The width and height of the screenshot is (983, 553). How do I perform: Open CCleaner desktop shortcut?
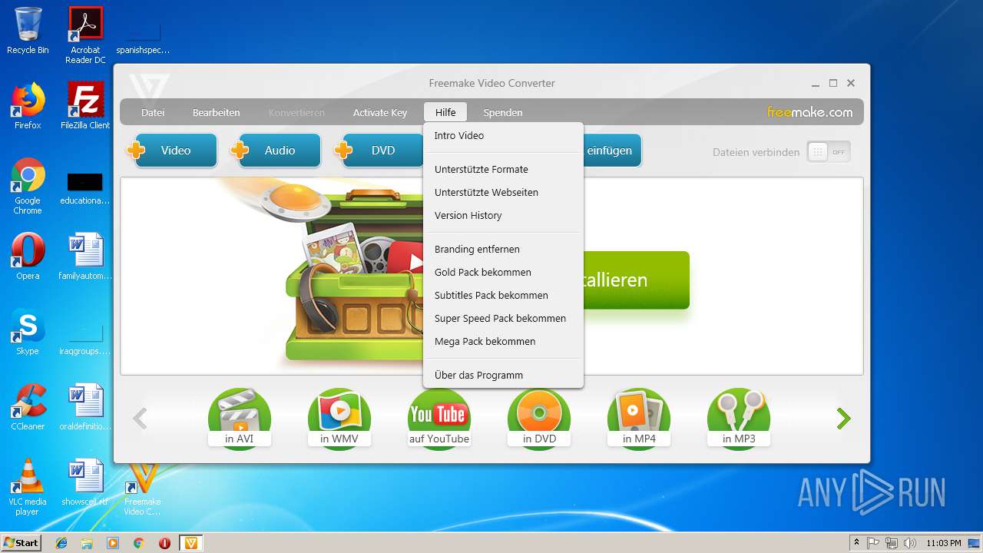[28, 407]
